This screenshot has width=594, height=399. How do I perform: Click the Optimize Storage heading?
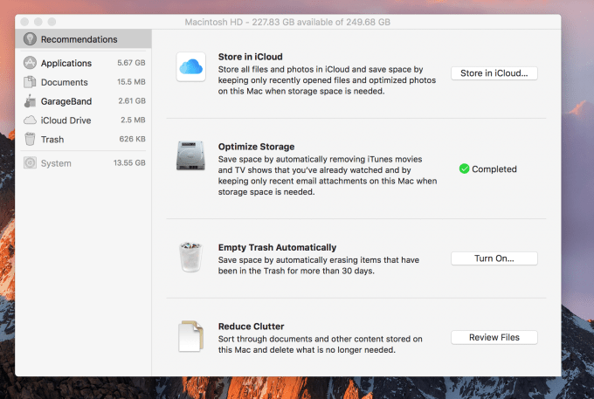(256, 147)
